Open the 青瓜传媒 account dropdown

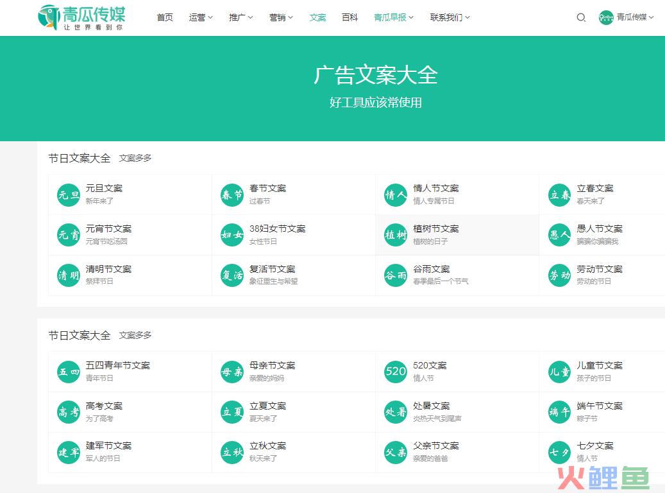coord(635,17)
